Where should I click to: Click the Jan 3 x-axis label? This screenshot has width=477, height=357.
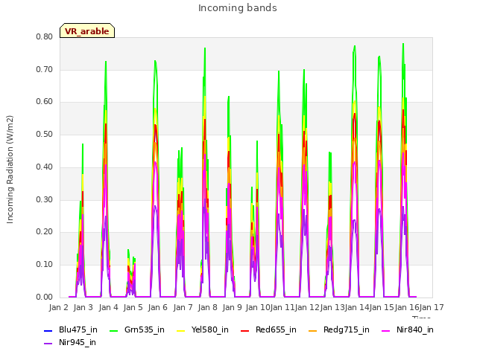83,308
